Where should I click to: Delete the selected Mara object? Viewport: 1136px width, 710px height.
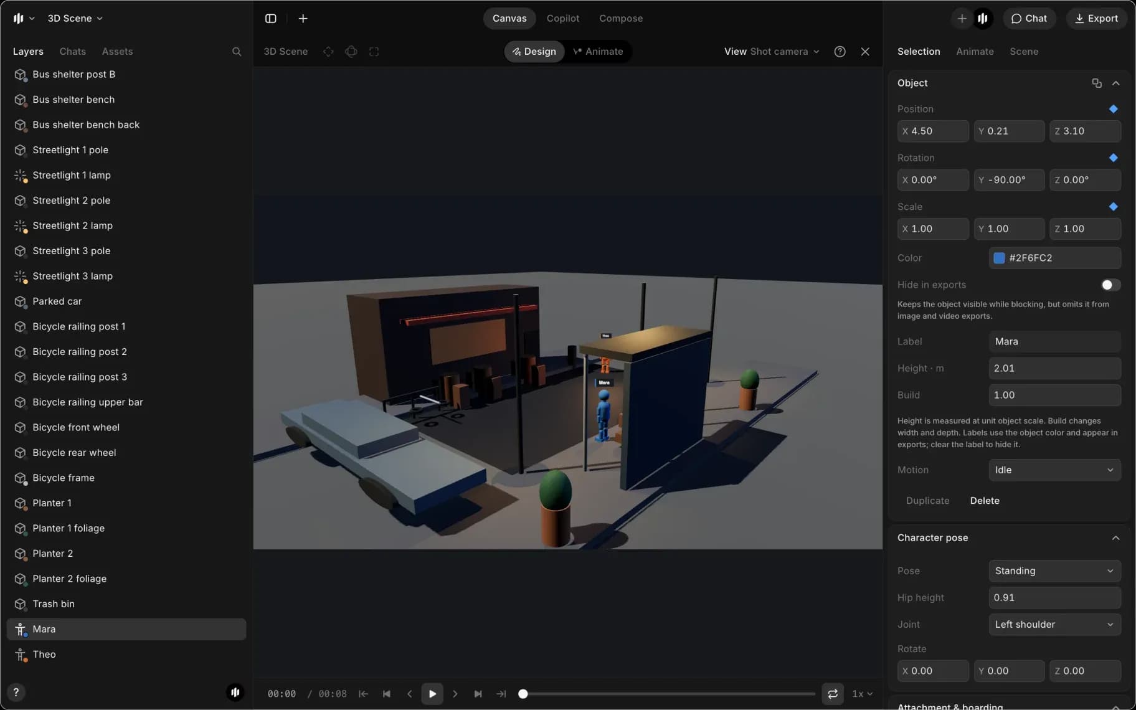(x=985, y=501)
